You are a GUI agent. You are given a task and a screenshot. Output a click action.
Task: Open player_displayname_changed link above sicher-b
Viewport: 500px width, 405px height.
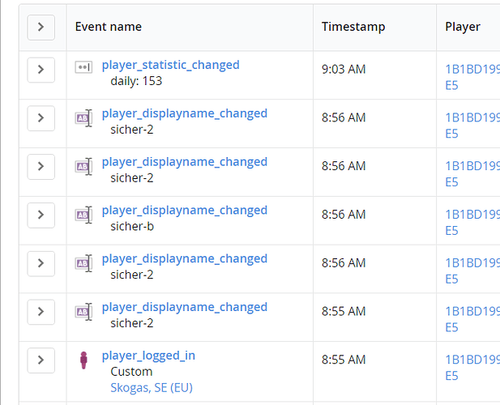tap(184, 211)
